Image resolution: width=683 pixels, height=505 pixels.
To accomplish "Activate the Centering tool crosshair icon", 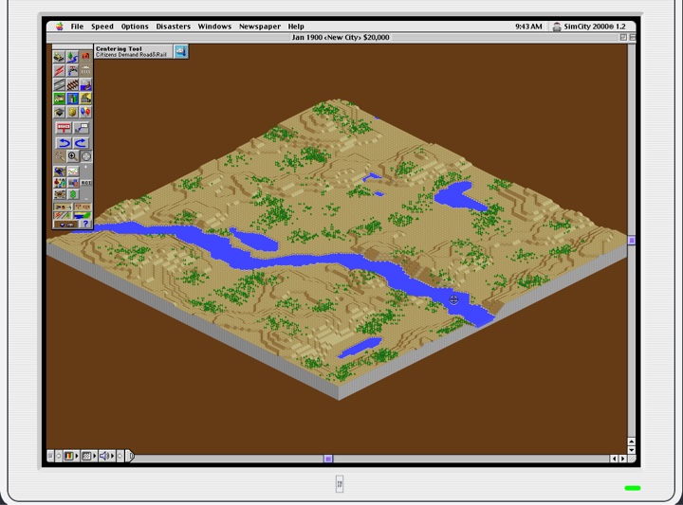I will (85, 156).
